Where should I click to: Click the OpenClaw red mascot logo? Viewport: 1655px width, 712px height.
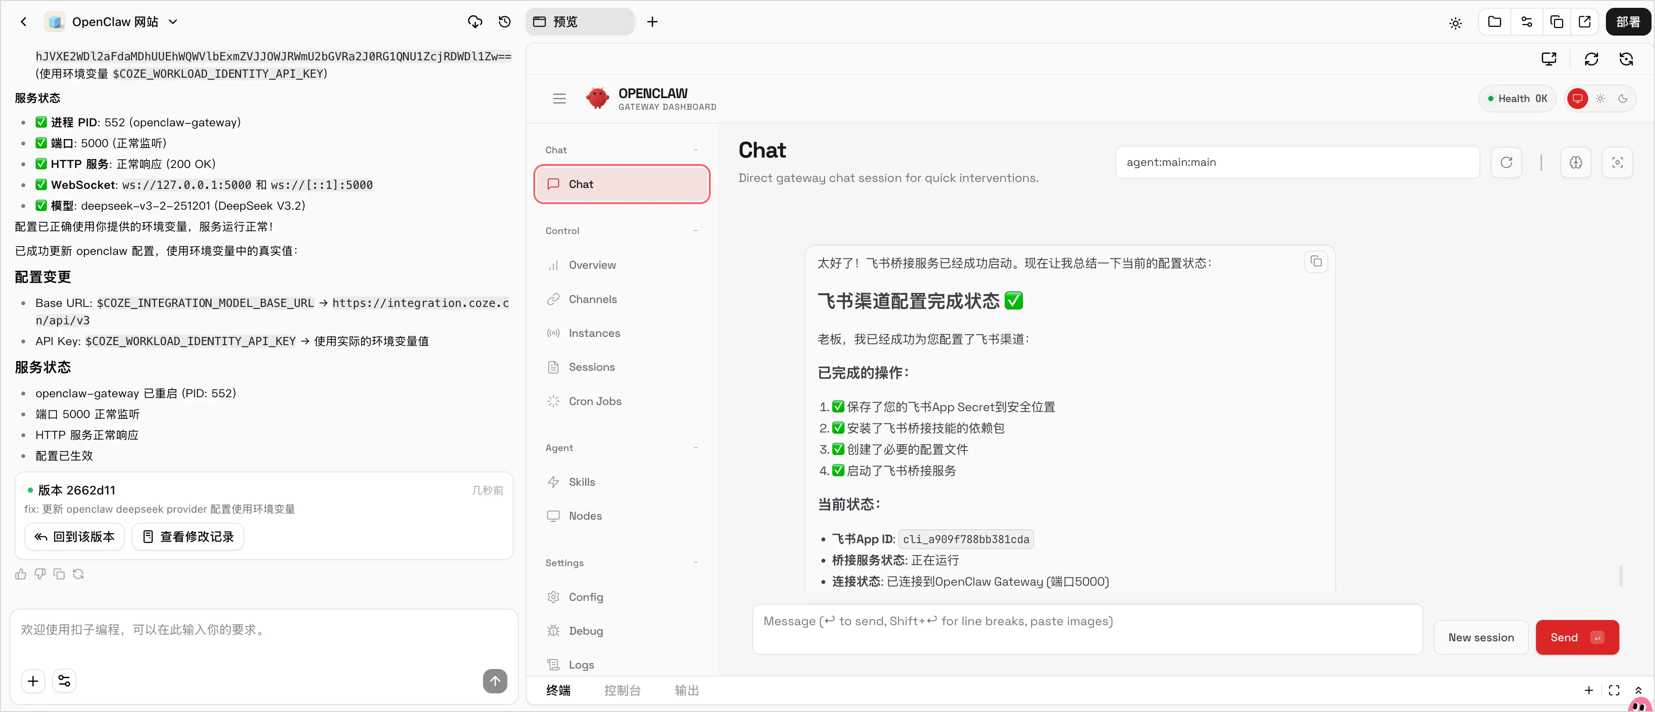coord(598,98)
